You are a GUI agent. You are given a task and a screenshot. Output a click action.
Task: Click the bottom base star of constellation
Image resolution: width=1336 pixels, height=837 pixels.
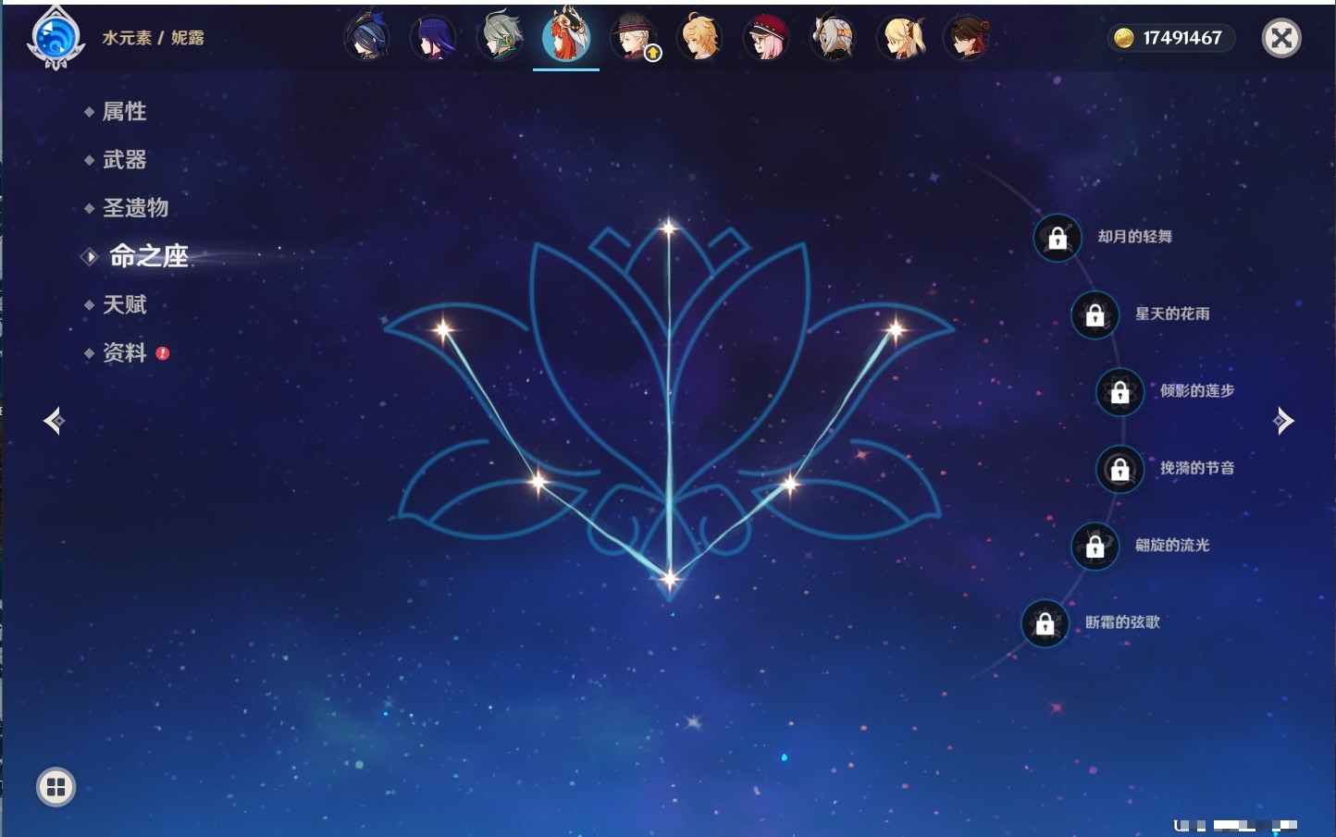(x=670, y=579)
